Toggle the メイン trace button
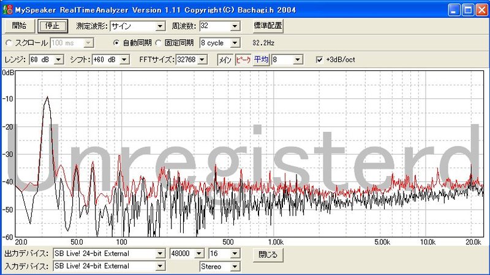Image resolution: width=490 pixels, height=275 pixels. pyautogui.click(x=225, y=59)
